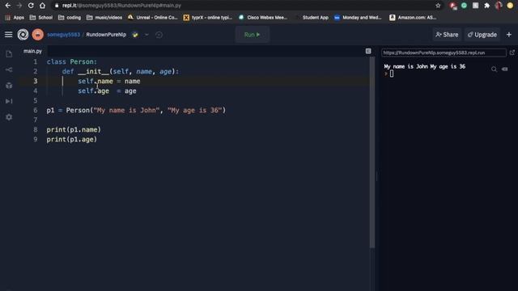Open the Unreal - Online Co... bookmark

click(x=153, y=18)
